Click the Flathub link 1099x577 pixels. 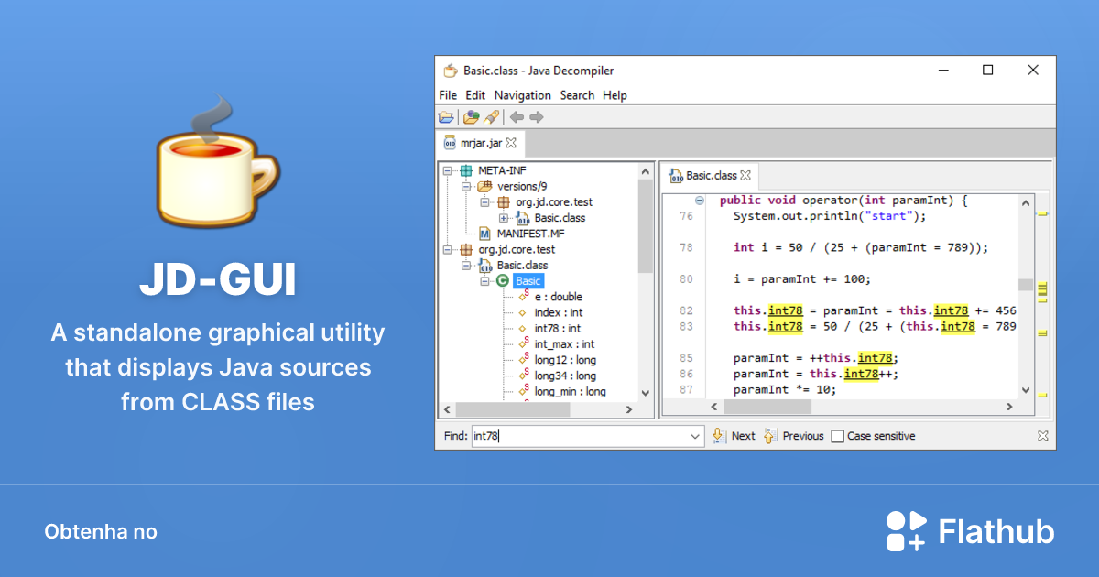click(x=995, y=530)
